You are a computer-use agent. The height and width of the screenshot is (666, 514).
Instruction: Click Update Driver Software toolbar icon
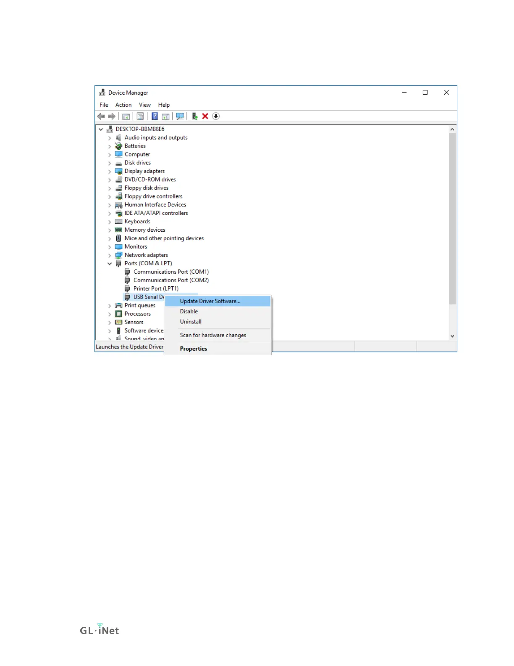pos(195,116)
